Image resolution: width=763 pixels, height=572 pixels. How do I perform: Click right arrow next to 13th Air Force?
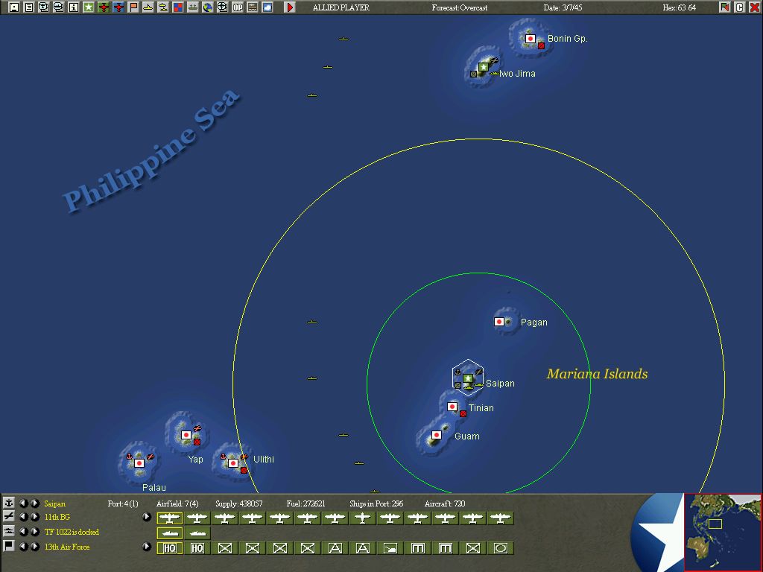click(x=35, y=546)
